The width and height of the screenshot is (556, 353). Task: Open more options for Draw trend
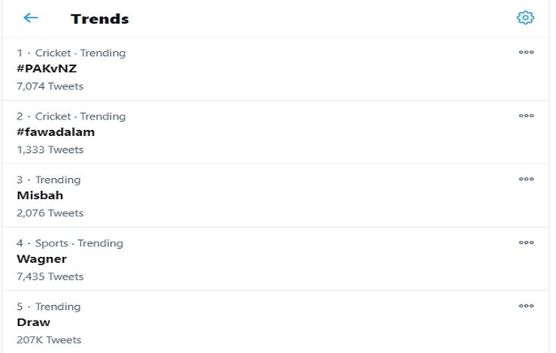click(526, 306)
